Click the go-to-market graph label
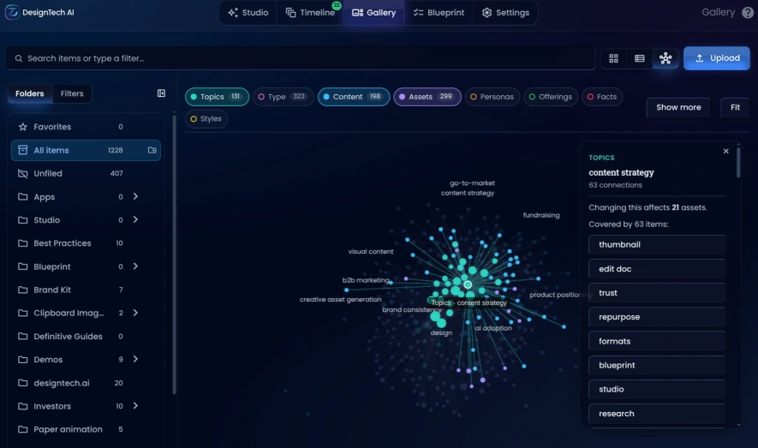Image resolution: width=758 pixels, height=448 pixels. point(472,183)
